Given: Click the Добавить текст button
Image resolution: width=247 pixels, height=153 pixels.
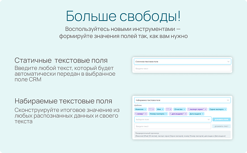Looking at the screenshot, I should click(x=221, y=126).
